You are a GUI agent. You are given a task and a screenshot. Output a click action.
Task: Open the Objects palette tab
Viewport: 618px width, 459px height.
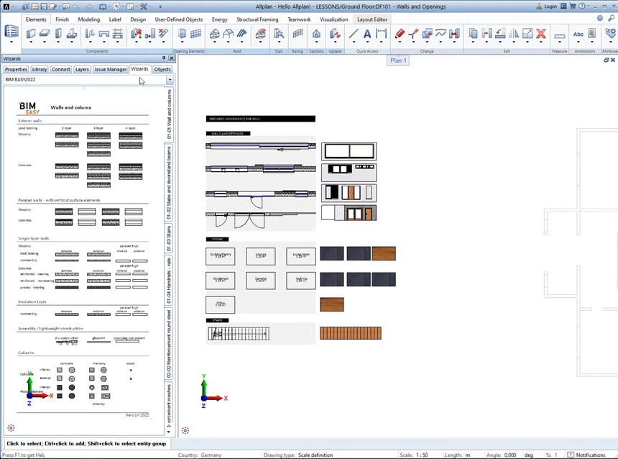(162, 69)
